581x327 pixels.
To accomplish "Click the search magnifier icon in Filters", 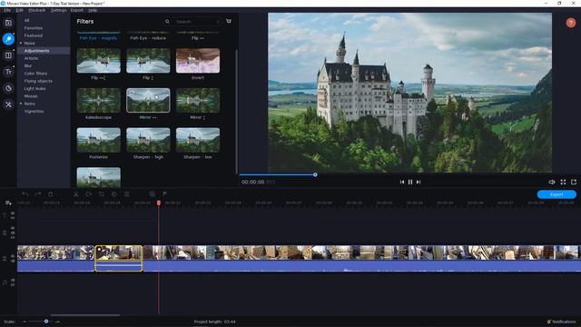I will (167, 22).
